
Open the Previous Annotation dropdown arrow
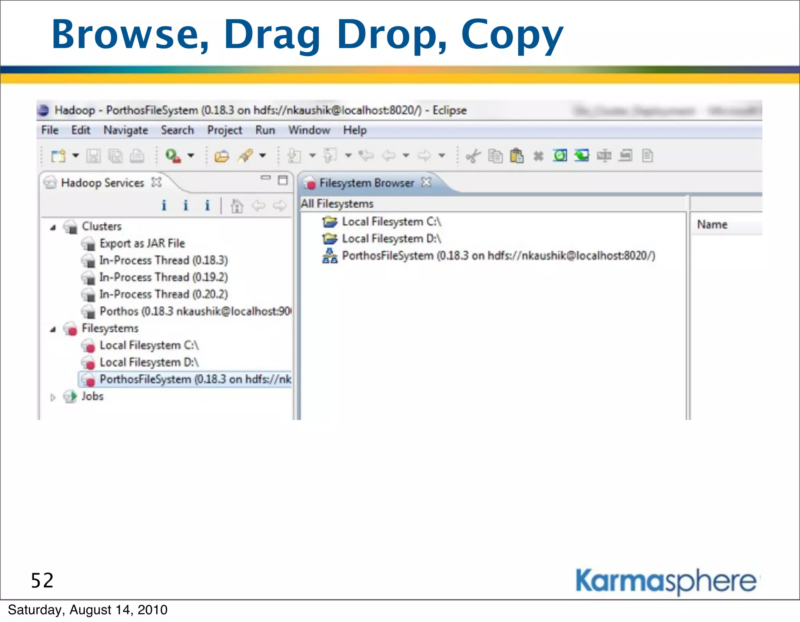(348, 155)
